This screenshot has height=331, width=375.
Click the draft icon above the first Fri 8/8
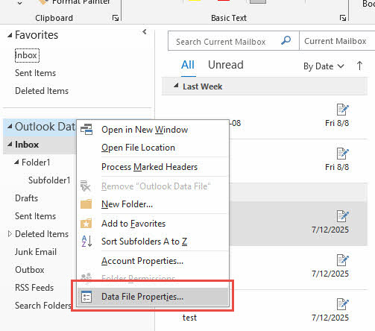[342, 110]
